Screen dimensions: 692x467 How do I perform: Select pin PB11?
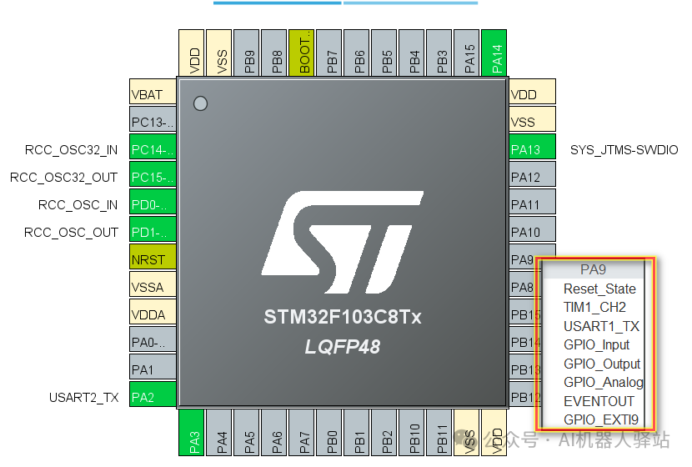point(439,433)
